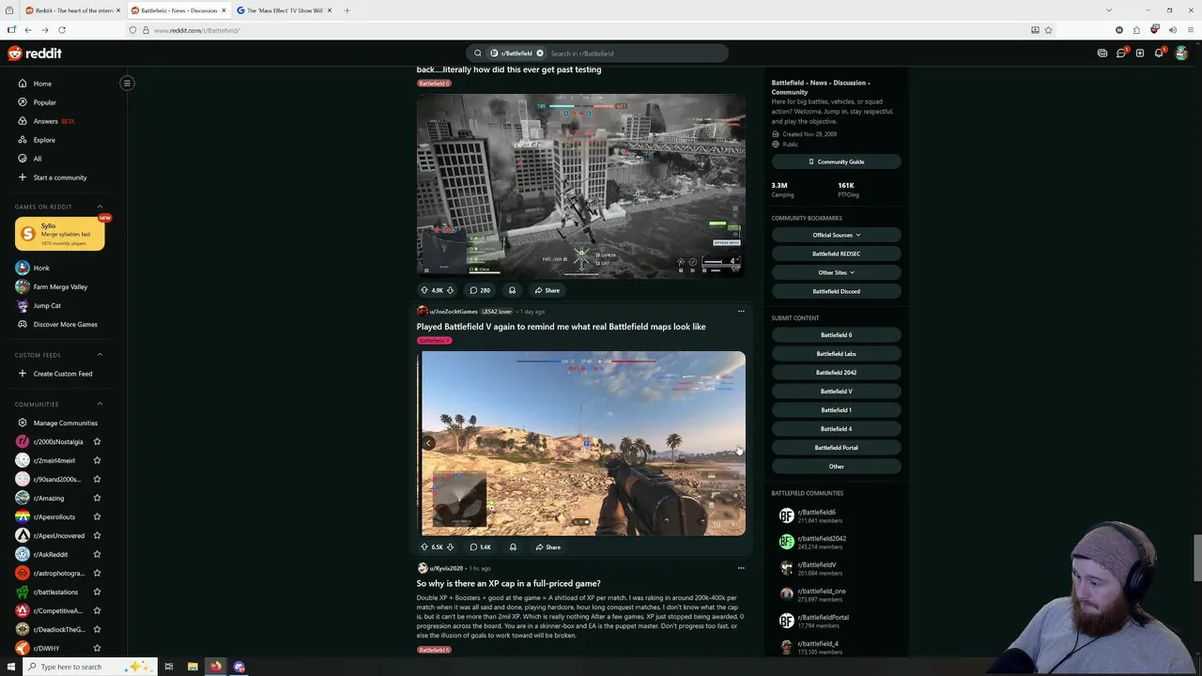Remove the r/Battlefield search scope chip
The image size is (1202, 676).
click(x=540, y=54)
